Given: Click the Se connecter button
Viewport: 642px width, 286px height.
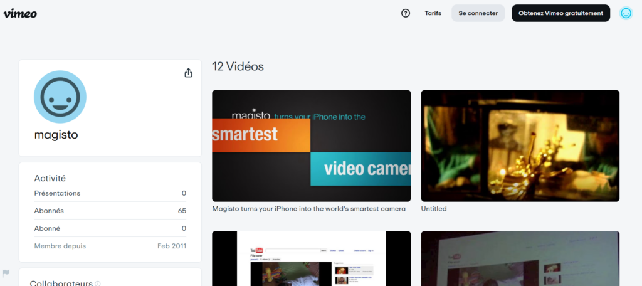Looking at the screenshot, I should [478, 13].
